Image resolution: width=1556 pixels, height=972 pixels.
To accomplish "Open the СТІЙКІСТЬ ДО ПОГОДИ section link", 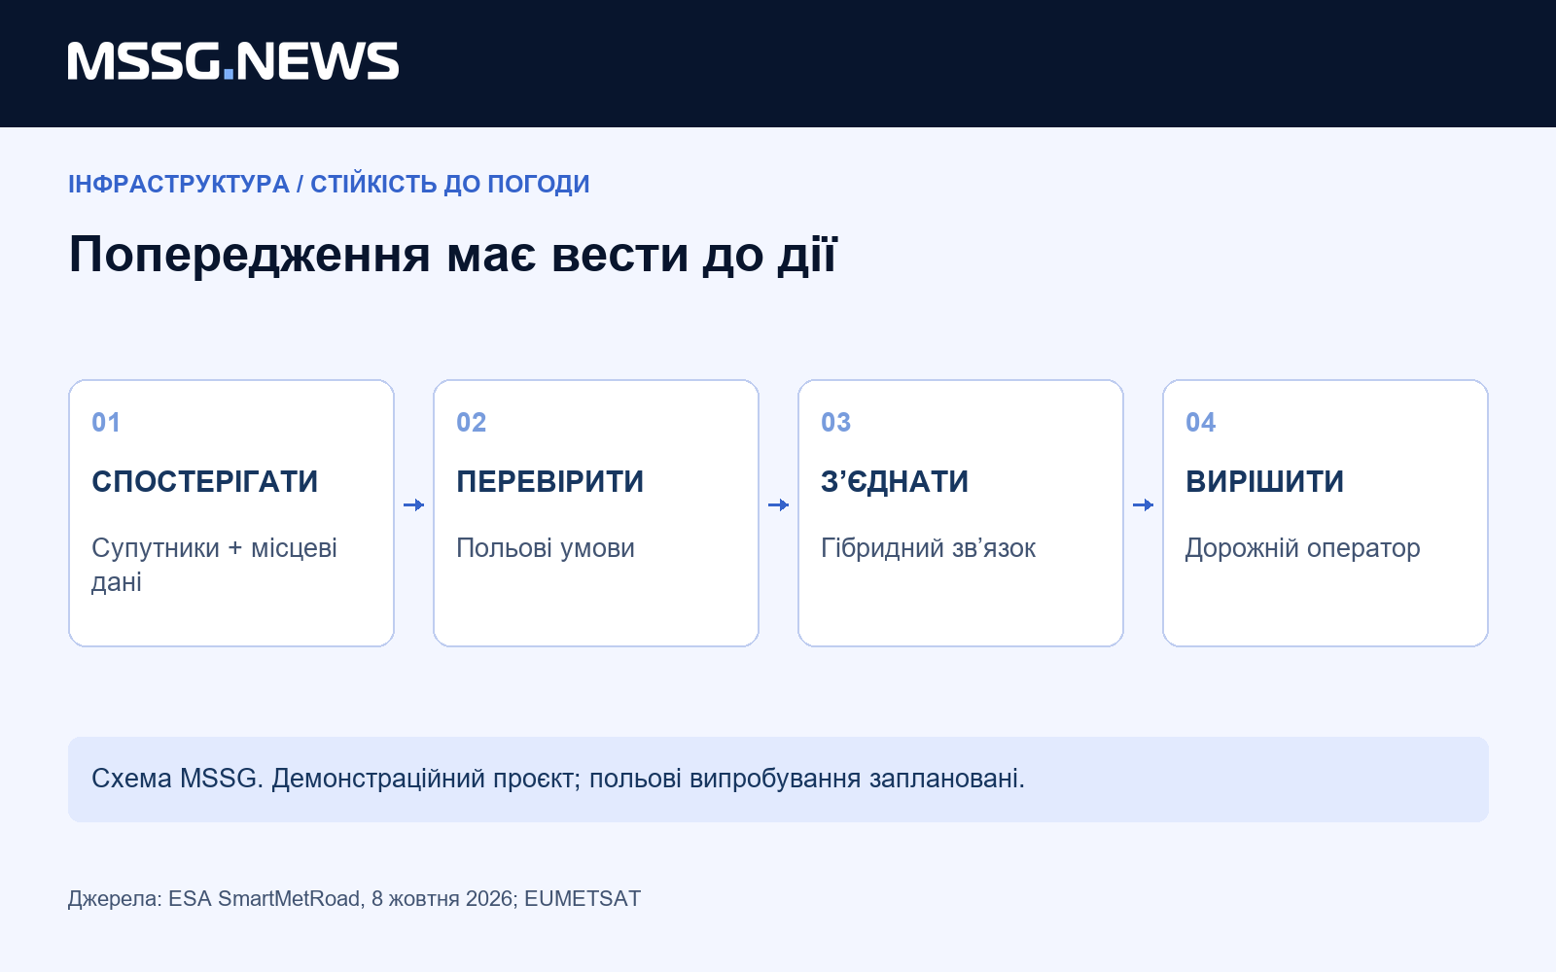I will click(450, 184).
